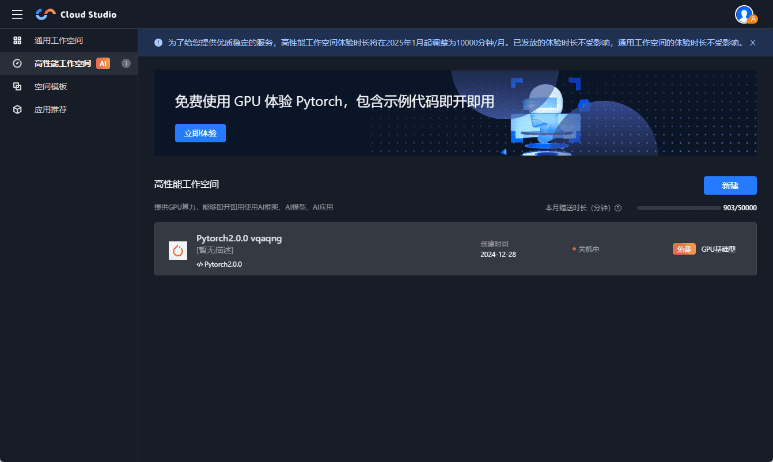The width and height of the screenshot is (773, 462).
Task: Click the 通用工作空间 grid icon
Action: 17,40
